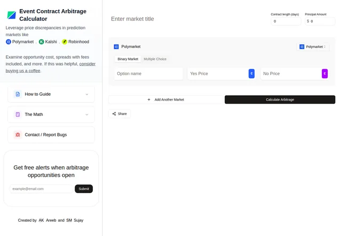Open the Areeb creator link

51,220
